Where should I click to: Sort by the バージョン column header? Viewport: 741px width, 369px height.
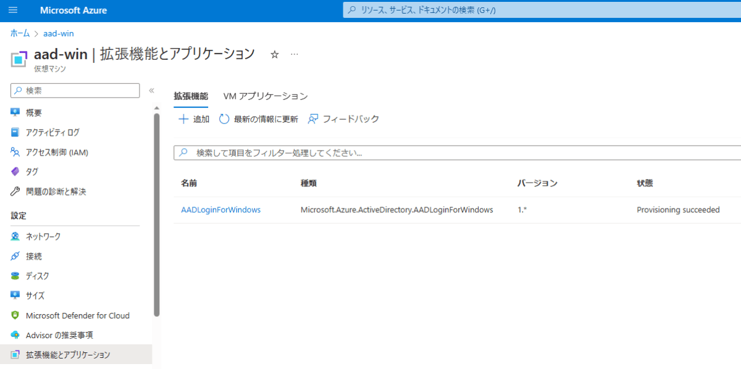[x=538, y=183]
